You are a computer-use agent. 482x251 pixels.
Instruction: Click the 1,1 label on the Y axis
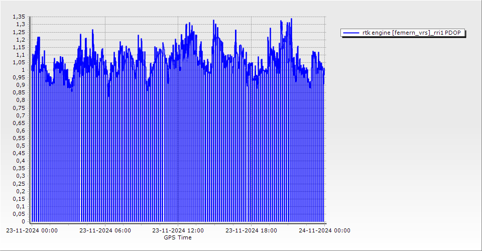click(21, 55)
